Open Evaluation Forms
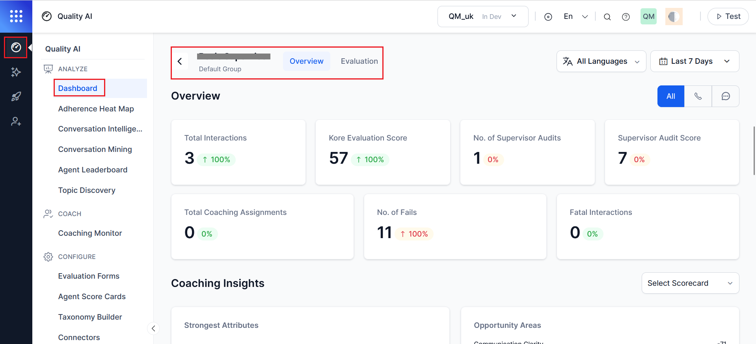Image resolution: width=756 pixels, height=344 pixels. point(89,276)
